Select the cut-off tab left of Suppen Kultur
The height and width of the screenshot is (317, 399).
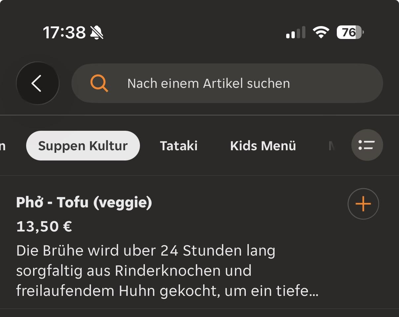pyautogui.click(x=3, y=146)
